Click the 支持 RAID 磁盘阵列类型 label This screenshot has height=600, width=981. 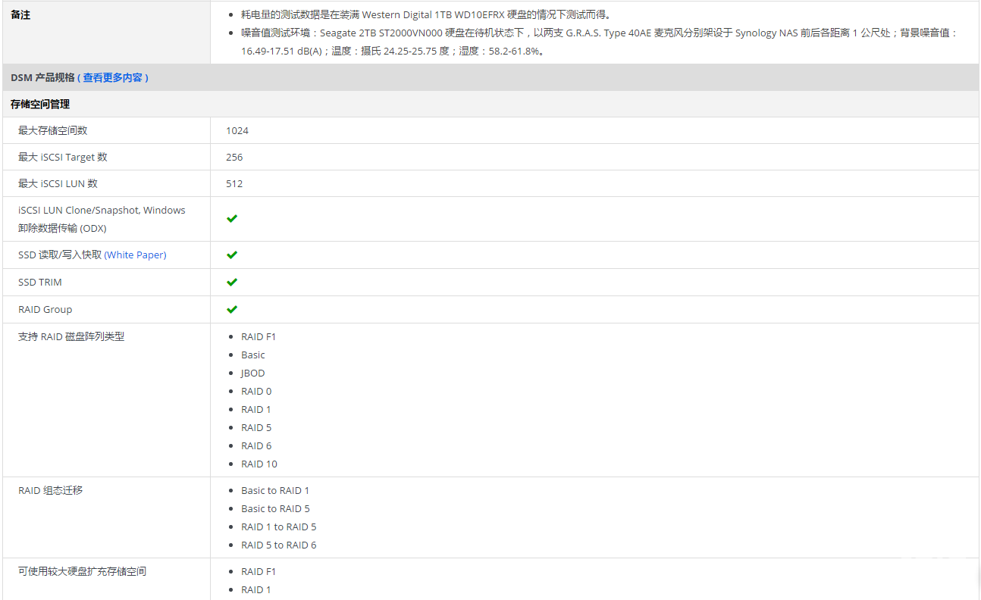(71, 336)
